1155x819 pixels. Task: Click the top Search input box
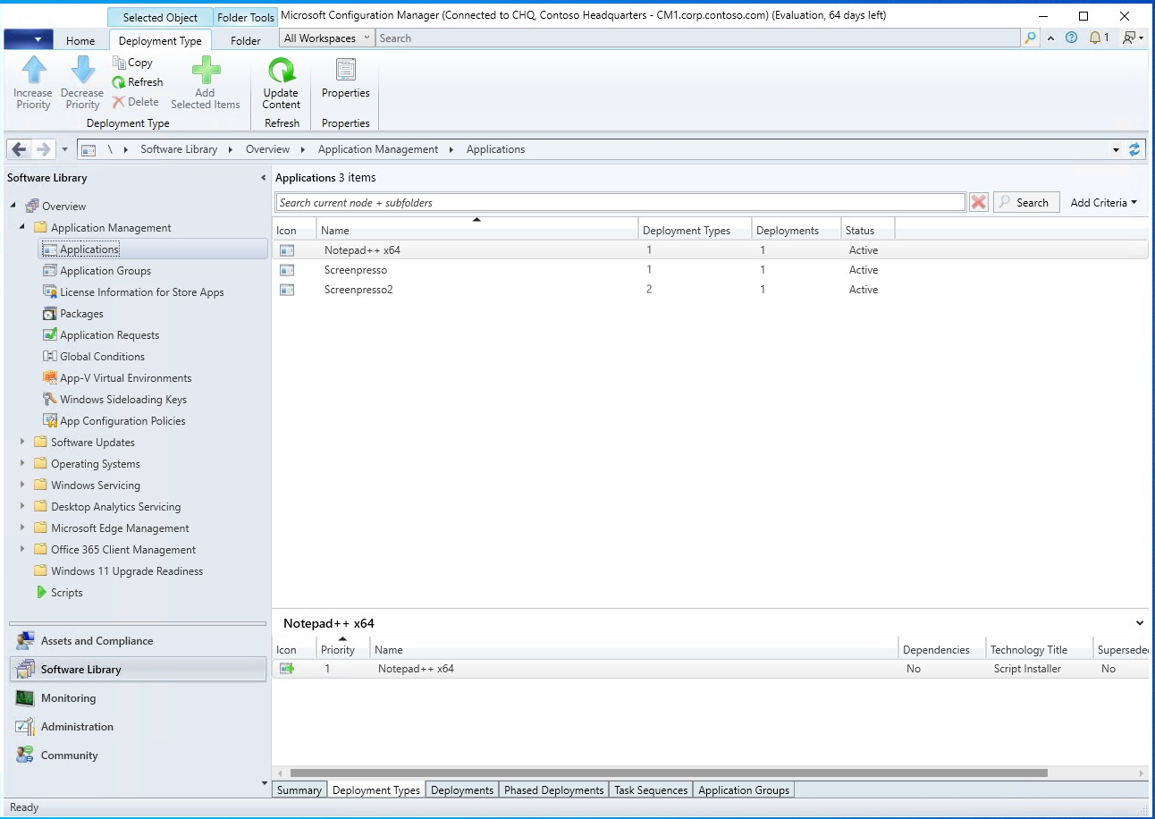pyautogui.click(x=697, y=38)
